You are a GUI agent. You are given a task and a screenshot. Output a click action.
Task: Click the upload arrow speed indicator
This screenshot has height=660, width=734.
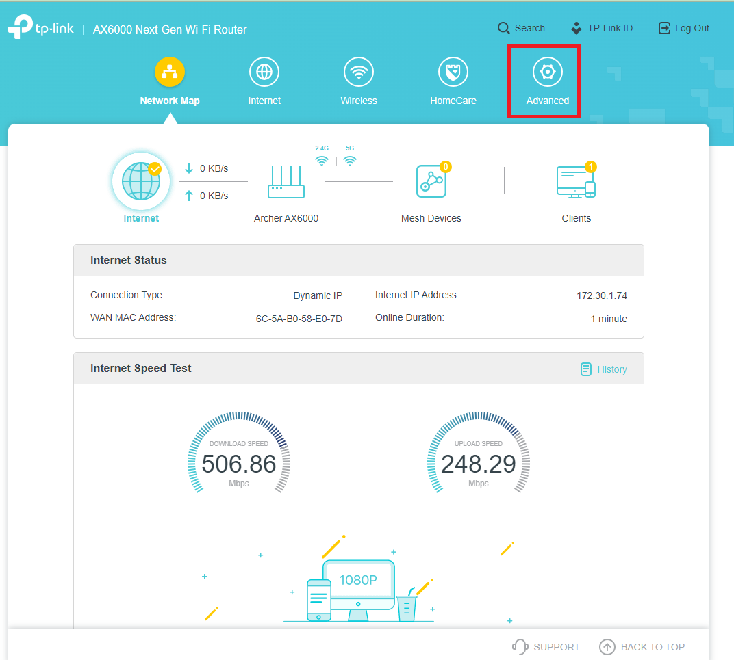(x=189, y=196)
